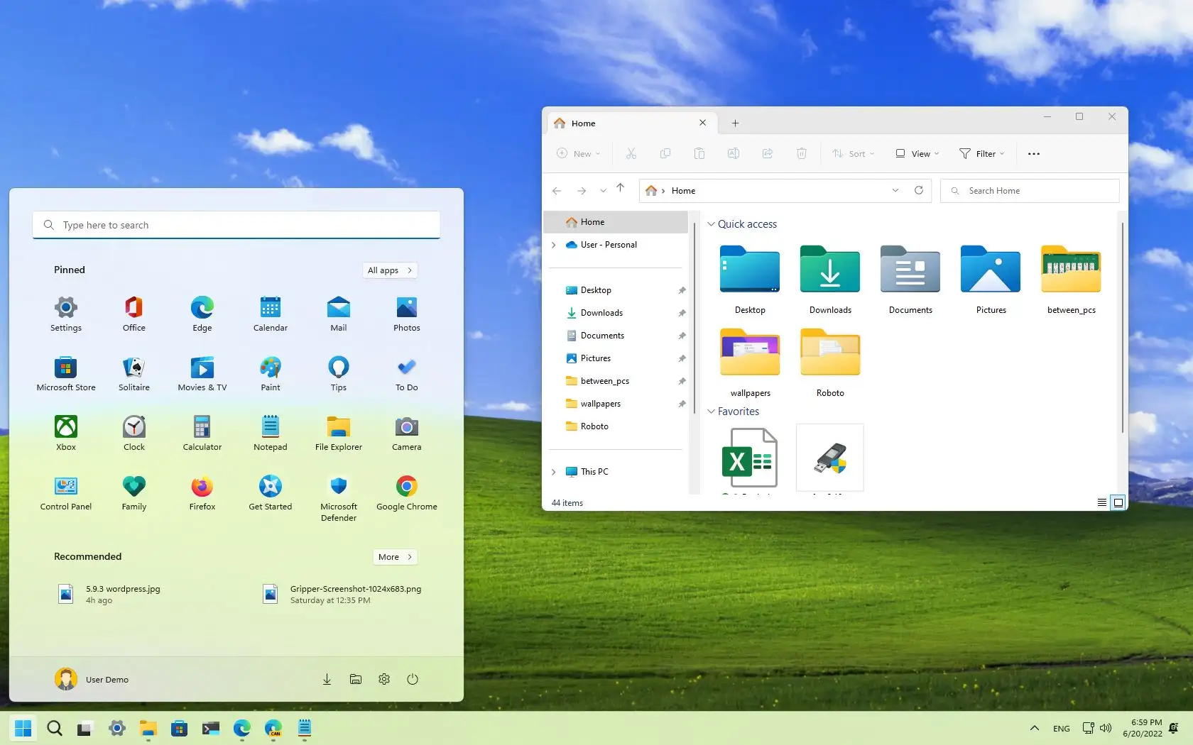This screenshot has height=745, width=1193.
Task: Unpin Downloads from the navigation pane
Action: (682, 313)
